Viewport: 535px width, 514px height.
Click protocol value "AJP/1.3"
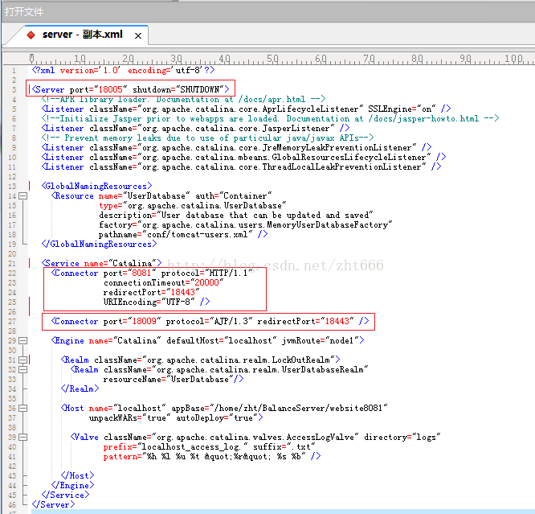pos(231,321)
